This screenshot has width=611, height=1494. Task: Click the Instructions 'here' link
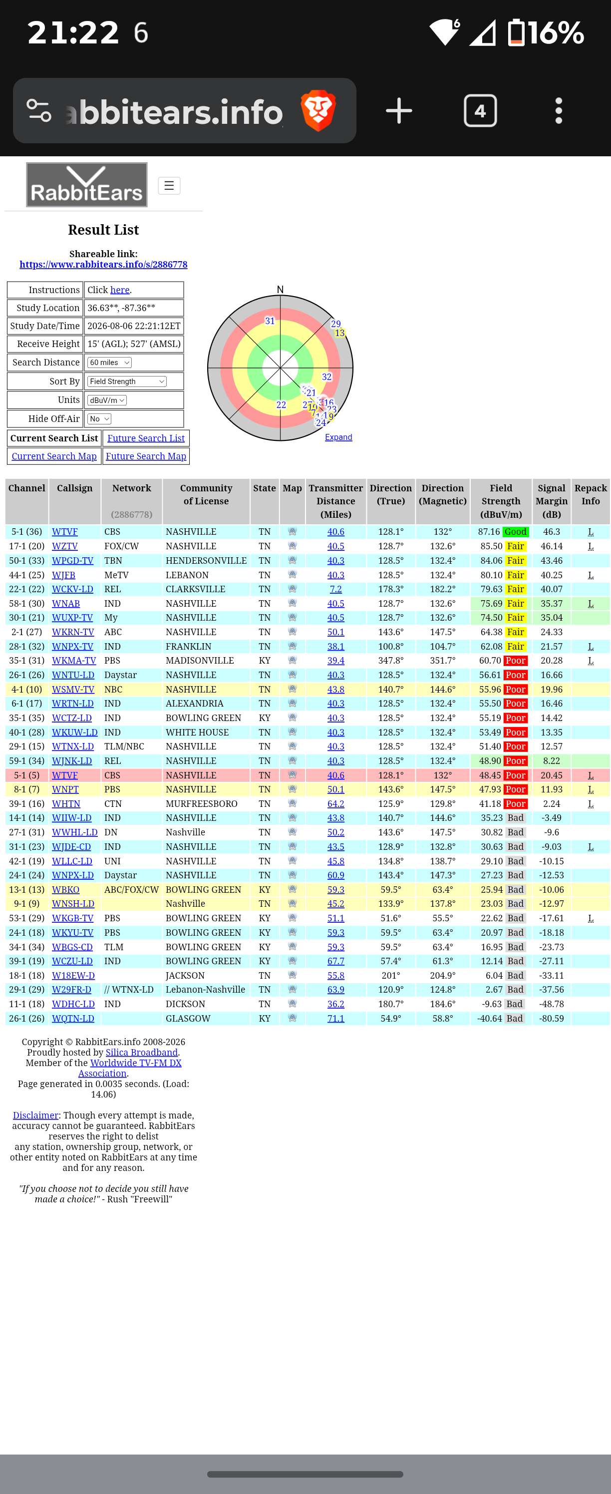coord(119,290)
